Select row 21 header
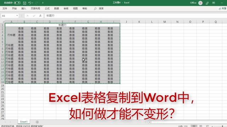The height and width of the screenshot is (127, 227). pyautogui.click(x=2, y=92)
